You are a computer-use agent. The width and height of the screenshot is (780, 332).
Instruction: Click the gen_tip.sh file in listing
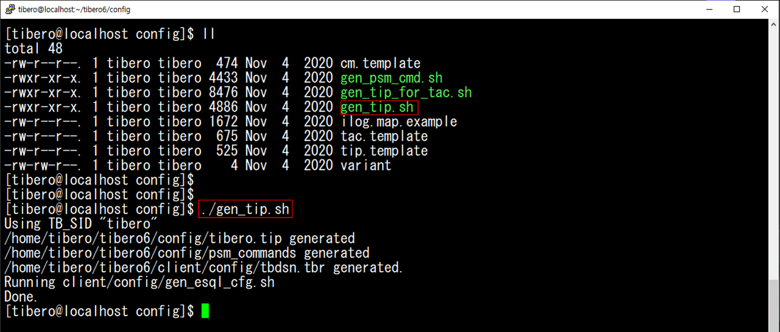377,107
